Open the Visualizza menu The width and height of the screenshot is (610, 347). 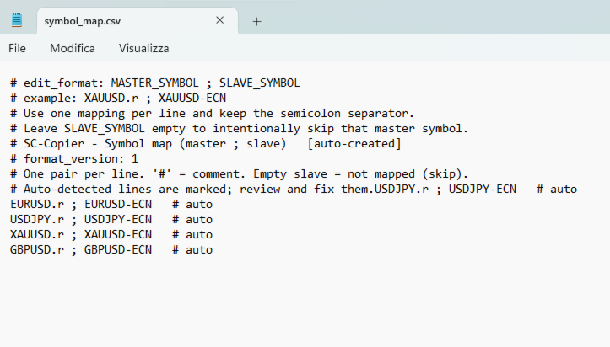click(144, 48)
